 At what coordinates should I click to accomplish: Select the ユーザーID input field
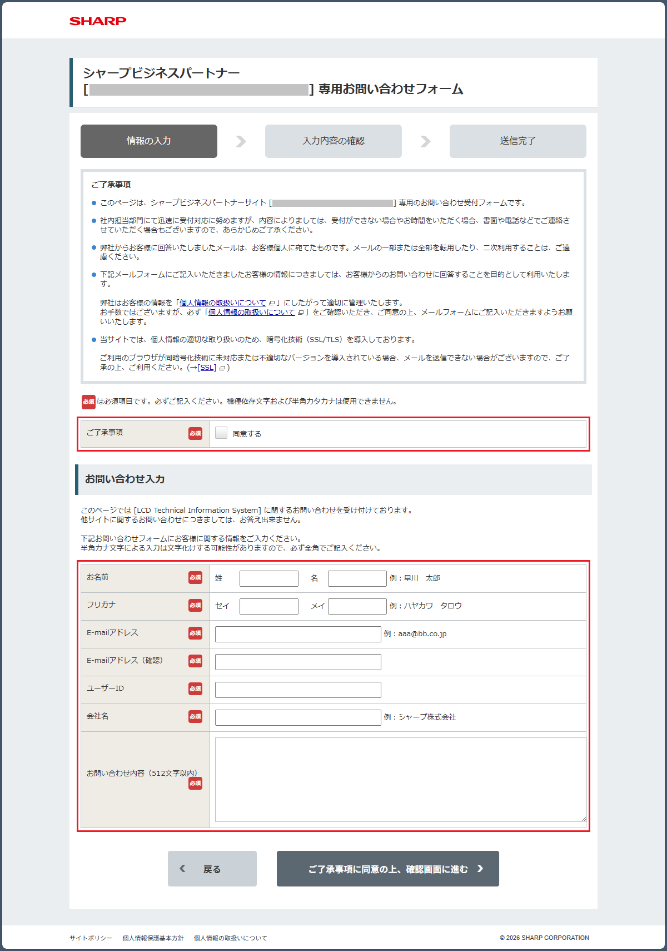point(298,690)
